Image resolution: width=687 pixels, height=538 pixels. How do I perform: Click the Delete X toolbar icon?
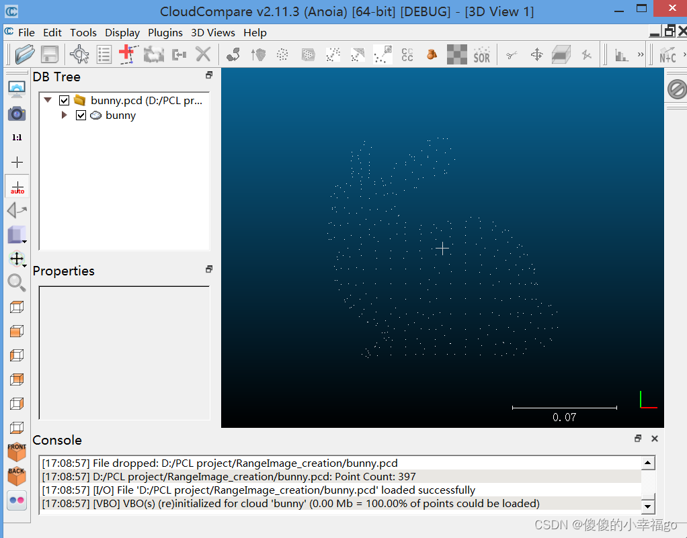pos(203,54)
